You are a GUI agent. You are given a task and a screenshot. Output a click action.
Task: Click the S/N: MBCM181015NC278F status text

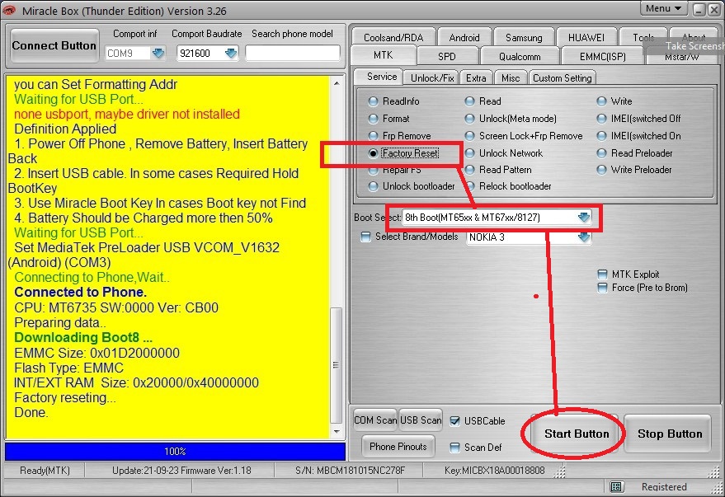350,471
